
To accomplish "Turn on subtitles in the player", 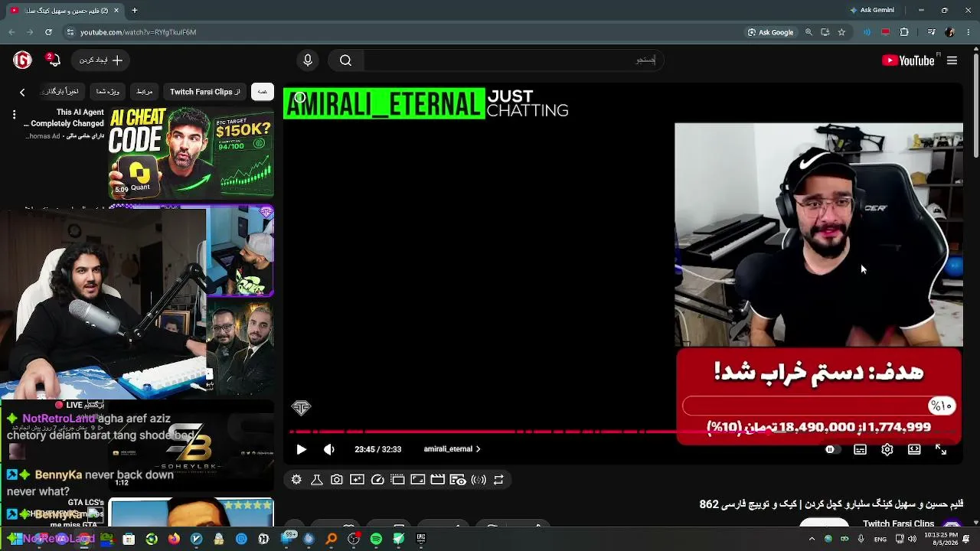I will click(860, 449).
